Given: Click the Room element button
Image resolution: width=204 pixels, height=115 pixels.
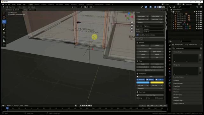Looking at the screenshot, I should click(143, 46).
